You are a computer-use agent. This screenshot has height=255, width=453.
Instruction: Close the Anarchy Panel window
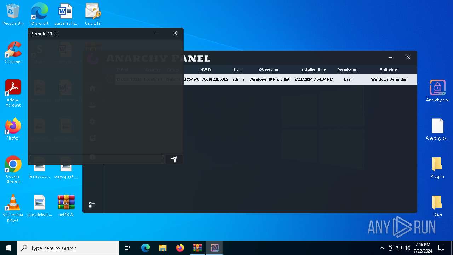click(408, 57)
